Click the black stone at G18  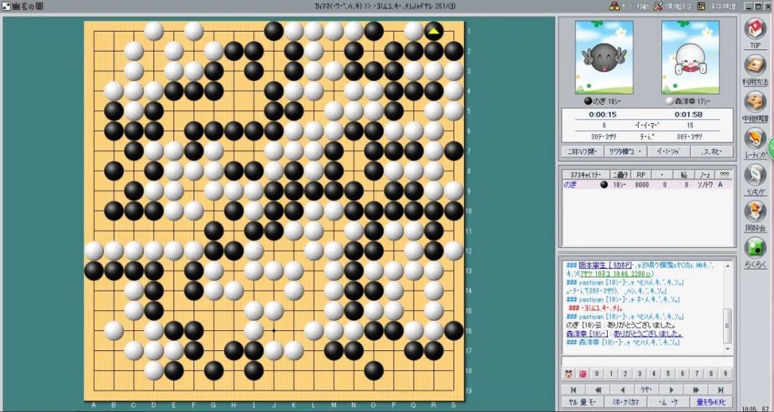click(214, 370)
